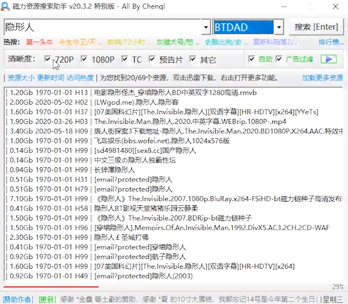Select result 隐形人(2003)
This screenshot has height=304, width=348.
tap(174, 276)
